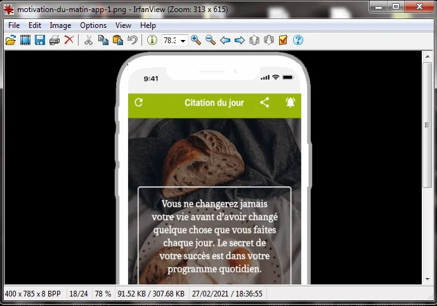
Task: Open the slideshow filmstrip icon
Action: (x=25, y=40)
